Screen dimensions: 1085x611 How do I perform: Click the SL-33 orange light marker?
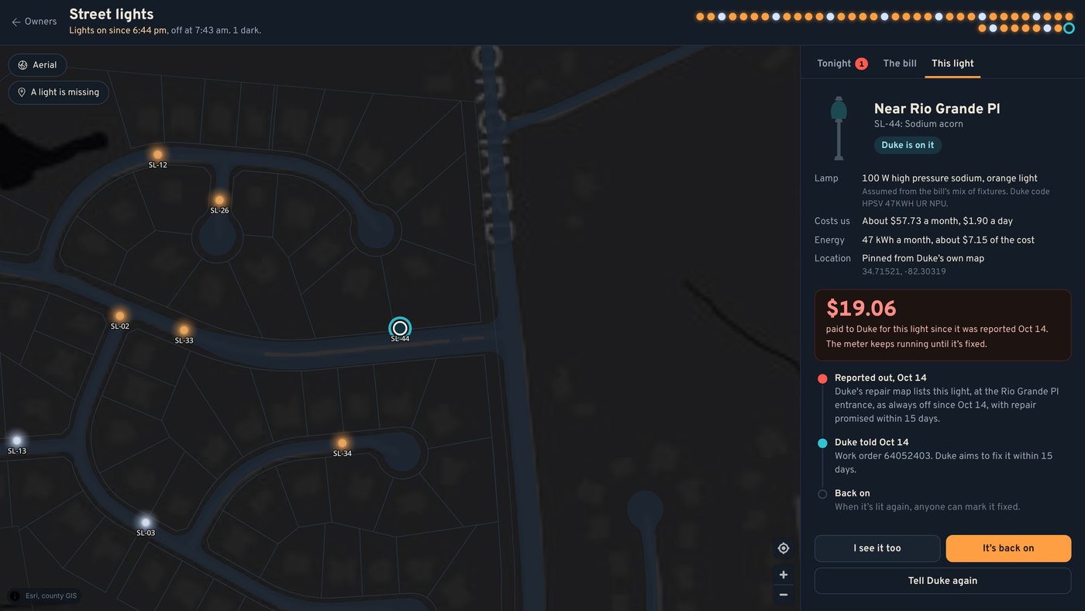(x=184, y=330)
